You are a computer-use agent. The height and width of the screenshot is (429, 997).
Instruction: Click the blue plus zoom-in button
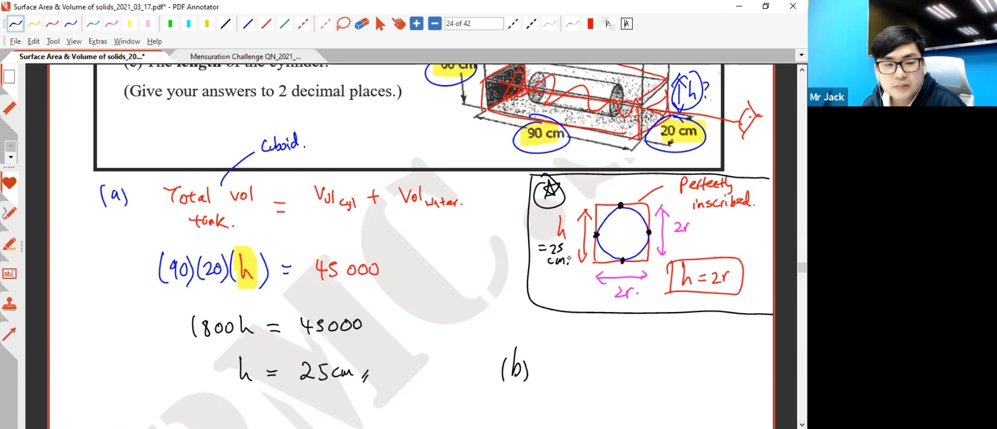[416, 24]
